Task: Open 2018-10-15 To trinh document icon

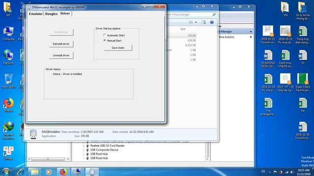Action: (268, 35)
